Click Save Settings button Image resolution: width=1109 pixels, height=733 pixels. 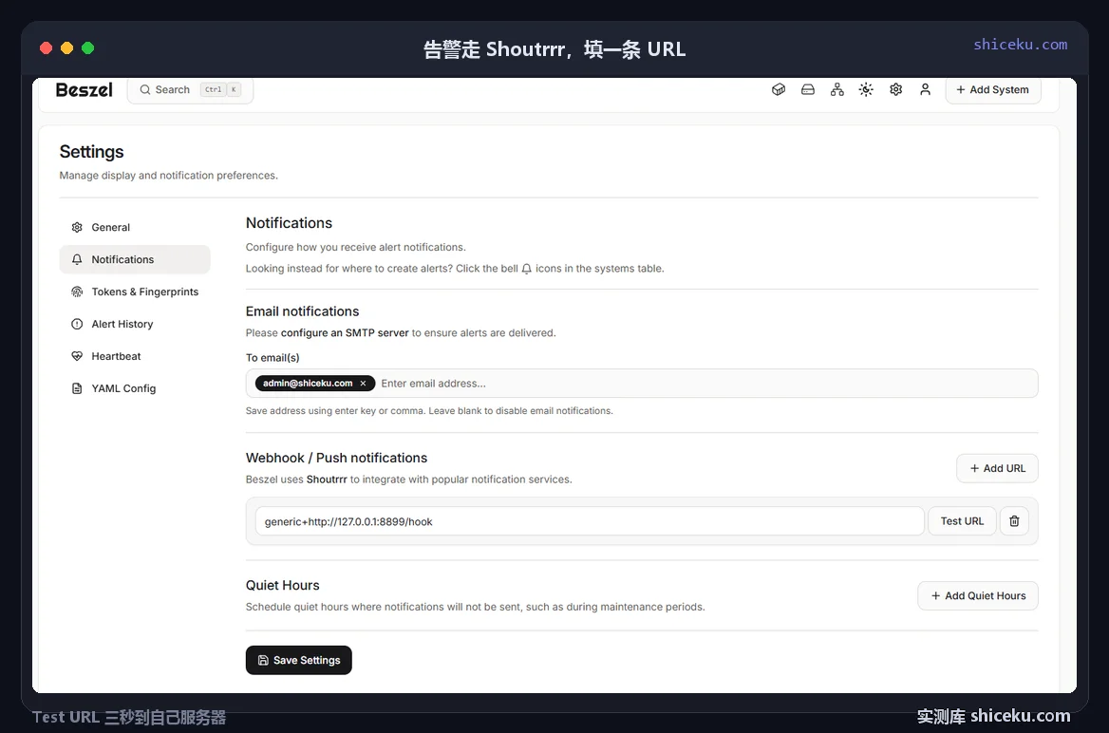point(298,660)
